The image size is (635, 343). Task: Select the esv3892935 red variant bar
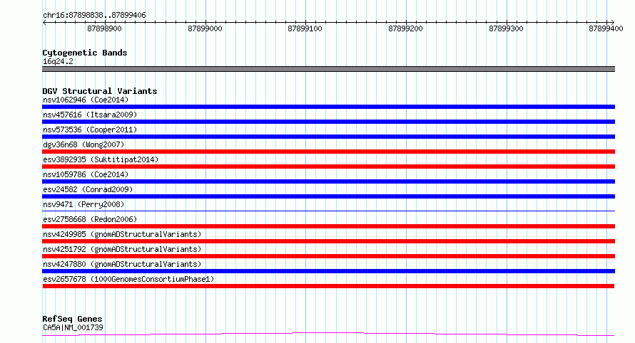click(x=328, y=167)
